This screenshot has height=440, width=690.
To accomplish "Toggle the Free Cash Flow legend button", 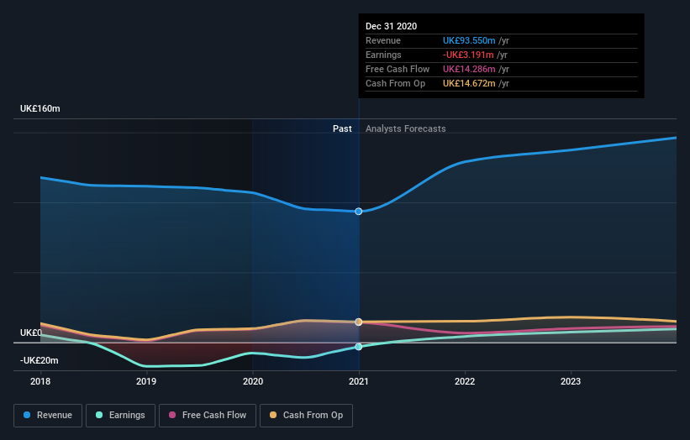I will tap(208, 416).
